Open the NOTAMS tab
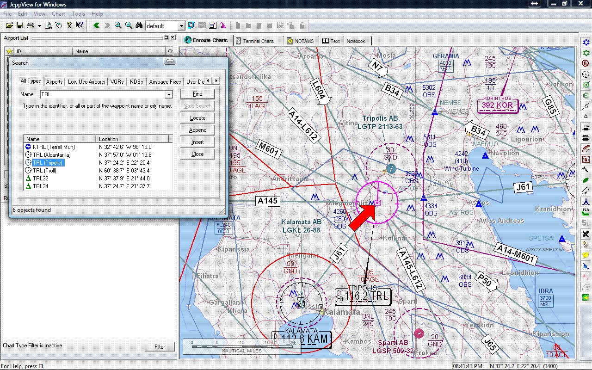The image size is (592, 370). pos(301,41)
